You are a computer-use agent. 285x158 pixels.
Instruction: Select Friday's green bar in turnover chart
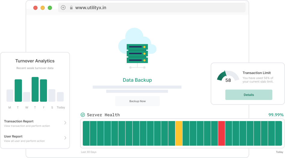point(44,90)
